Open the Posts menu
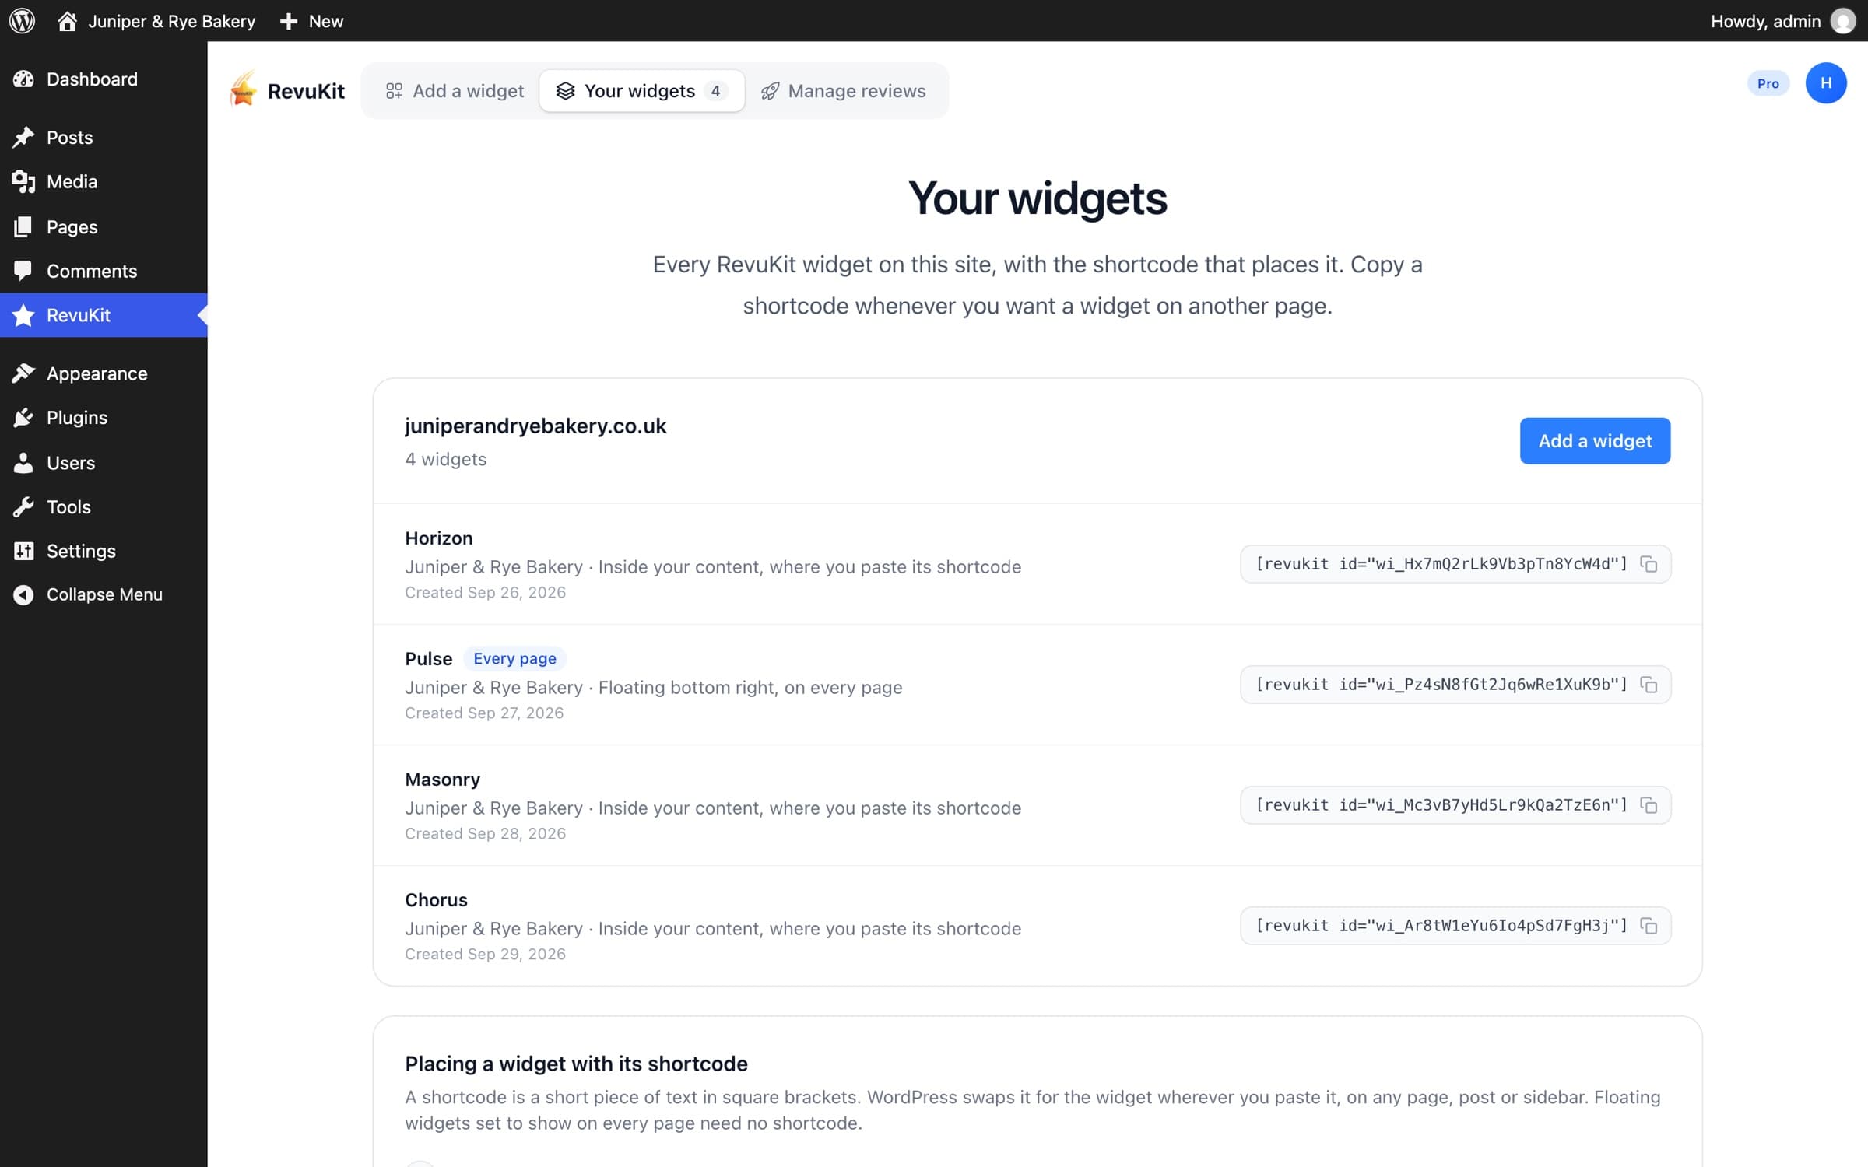 pos(104,137)
